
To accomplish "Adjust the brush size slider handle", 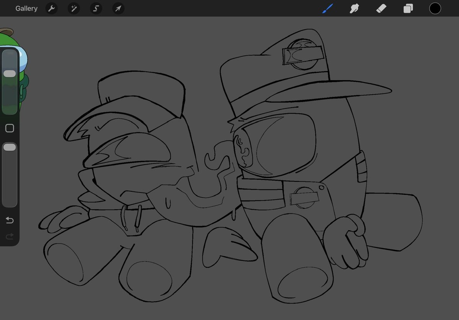I will 10,73.
